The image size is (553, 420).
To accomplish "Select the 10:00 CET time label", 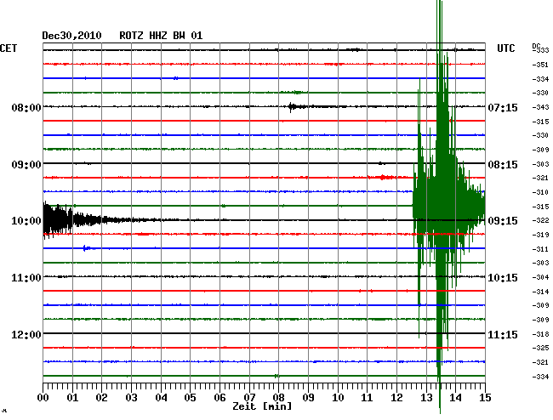I will pyautogui.click(x=26, y=221).
